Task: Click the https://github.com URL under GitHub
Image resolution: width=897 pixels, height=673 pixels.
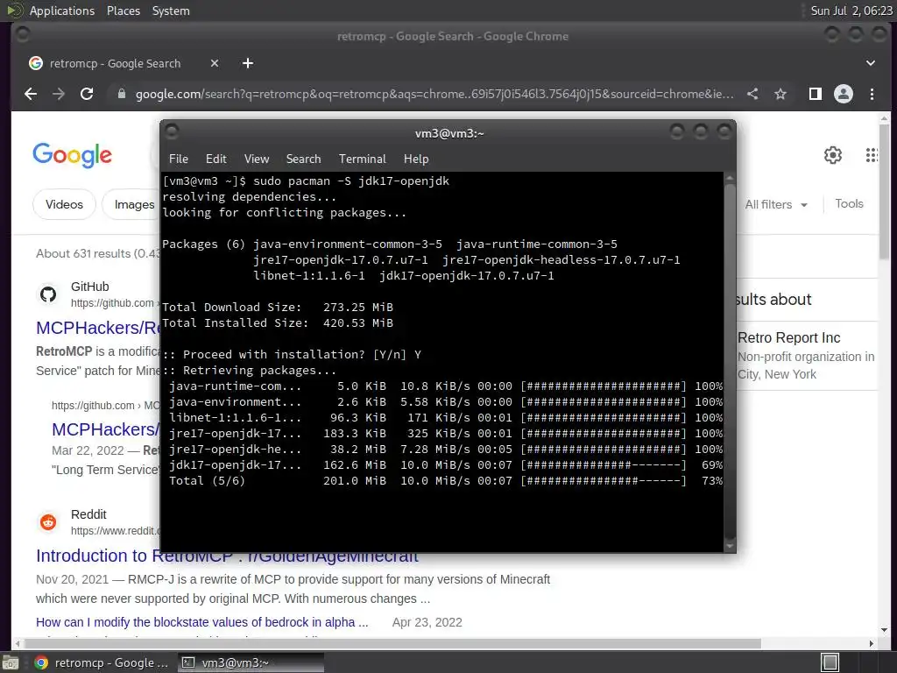Action: pos(112,302)
